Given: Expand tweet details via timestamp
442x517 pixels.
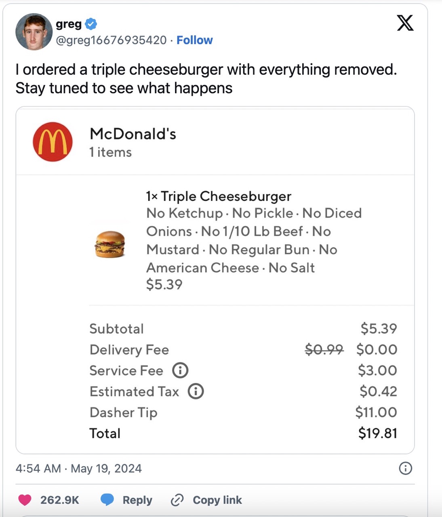Looking at the screenshot, I should (78, 469).
